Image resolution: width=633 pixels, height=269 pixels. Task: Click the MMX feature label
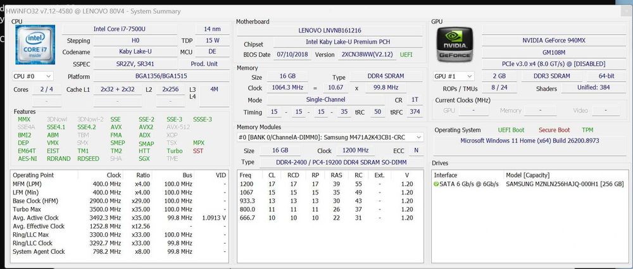pyautogui.click(x=24, y=119)
